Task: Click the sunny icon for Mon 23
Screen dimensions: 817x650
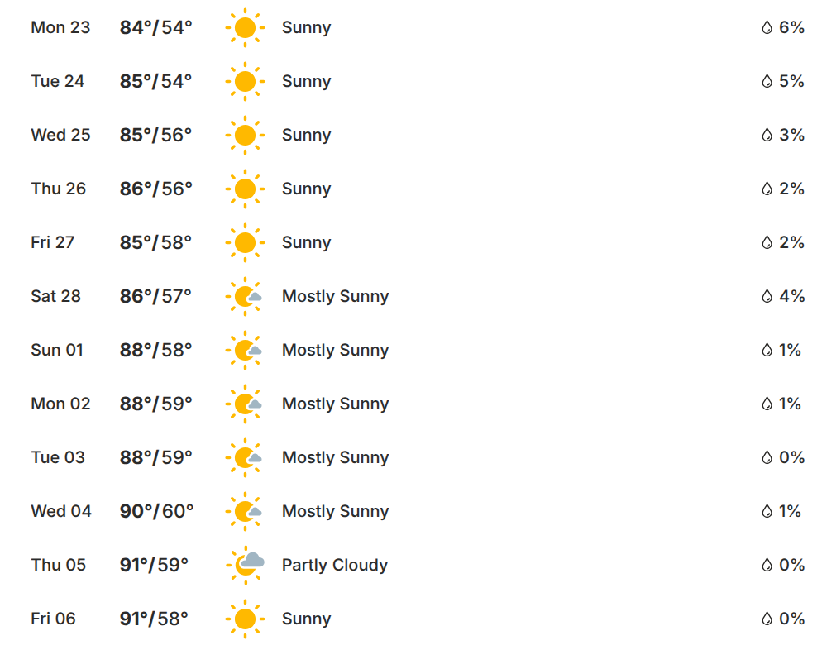Action: pos(245,28)
